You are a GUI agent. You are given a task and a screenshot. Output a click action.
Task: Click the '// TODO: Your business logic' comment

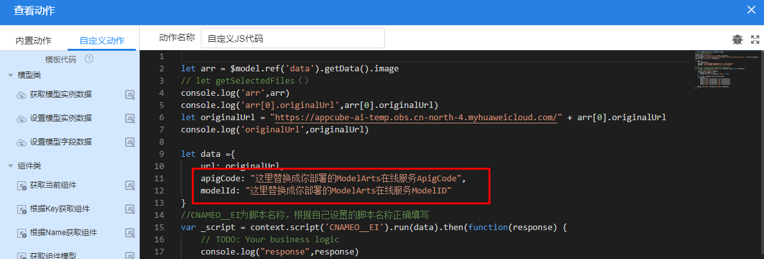pos(270,240)
